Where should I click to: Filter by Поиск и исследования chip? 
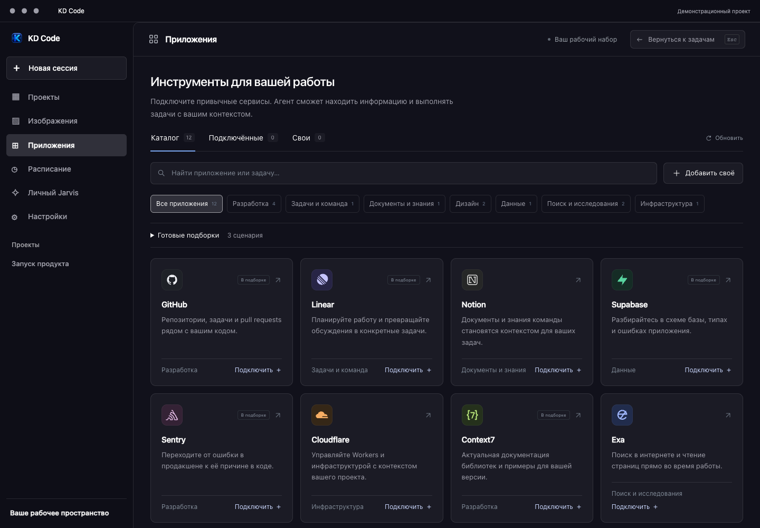586,204
